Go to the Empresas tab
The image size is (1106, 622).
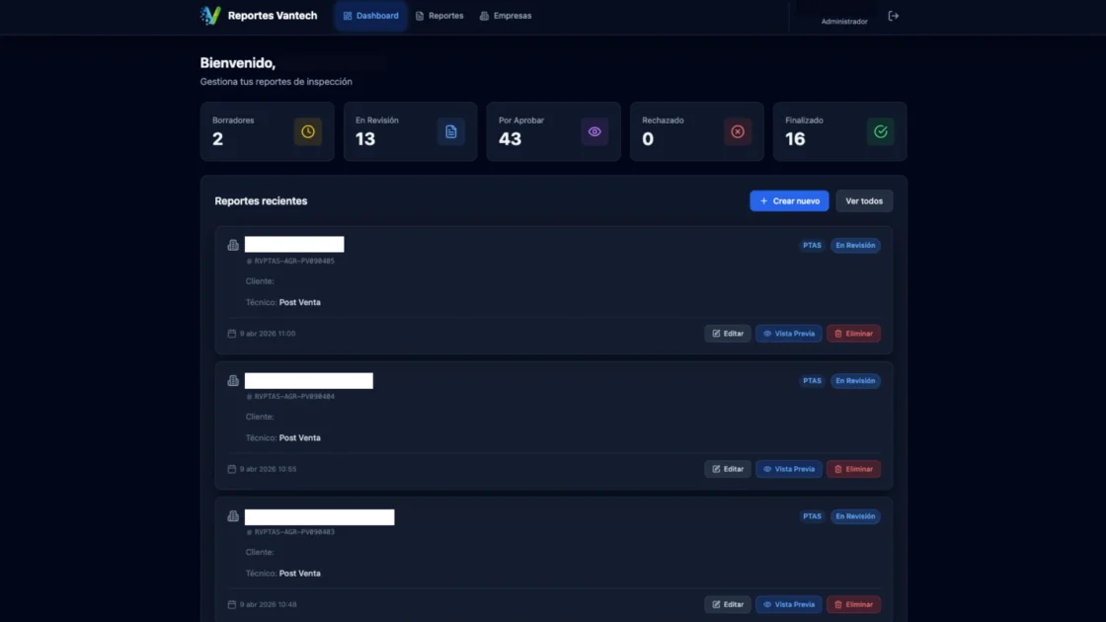pyautogui.click(x=506, y=16)
